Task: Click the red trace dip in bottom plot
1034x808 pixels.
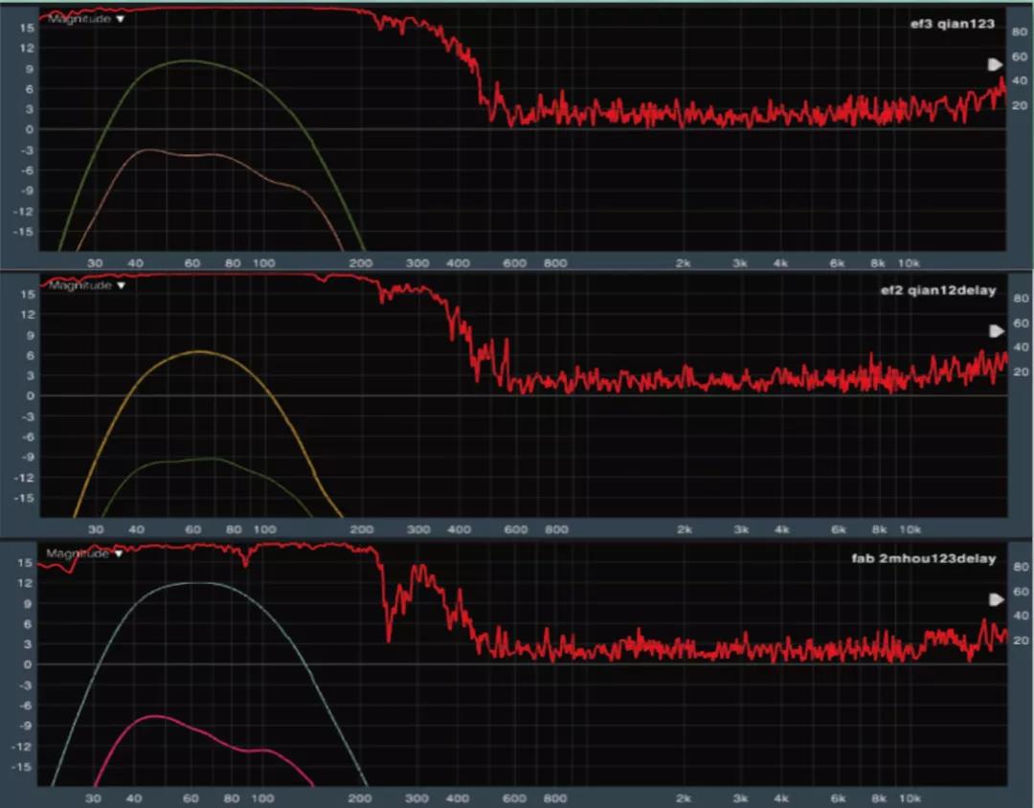Action: (389, 638)
